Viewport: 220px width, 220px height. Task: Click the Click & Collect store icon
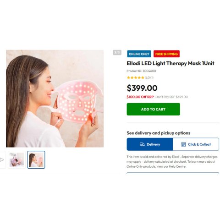click(183, 144)
